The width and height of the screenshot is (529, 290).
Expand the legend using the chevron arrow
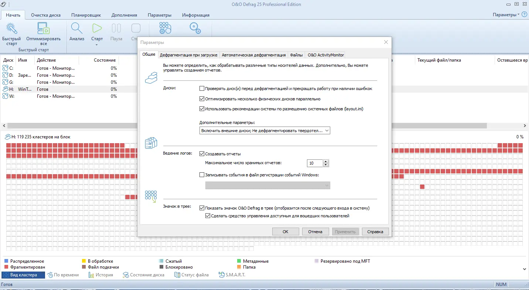[x=525, y=269]
